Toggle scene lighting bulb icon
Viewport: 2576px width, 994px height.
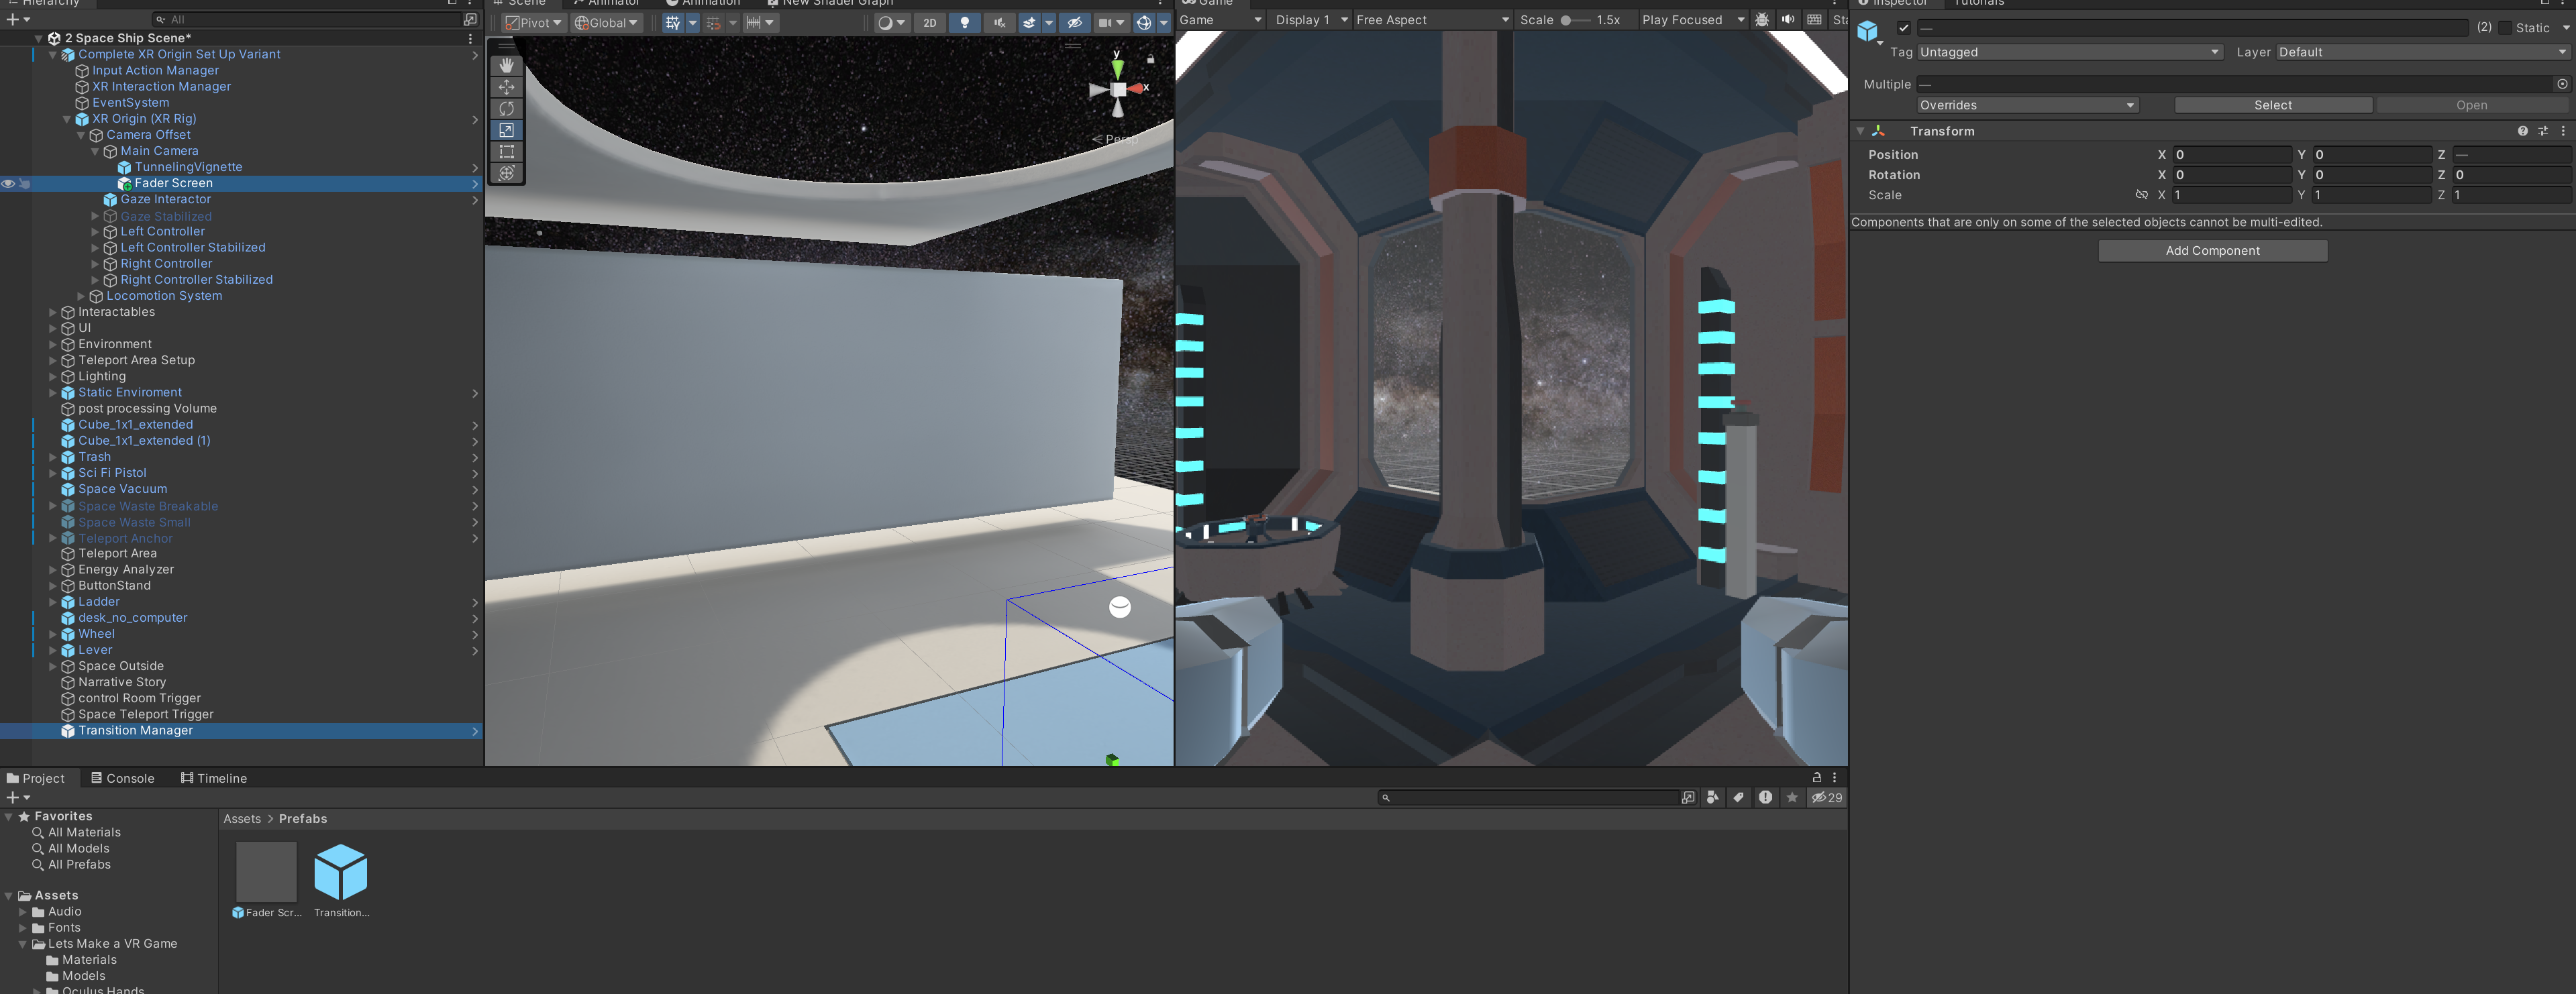click(x=964, y=22)
